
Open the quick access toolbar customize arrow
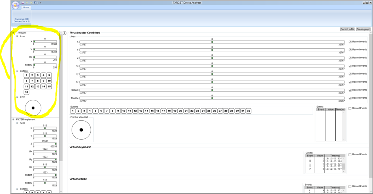point(40,3)
